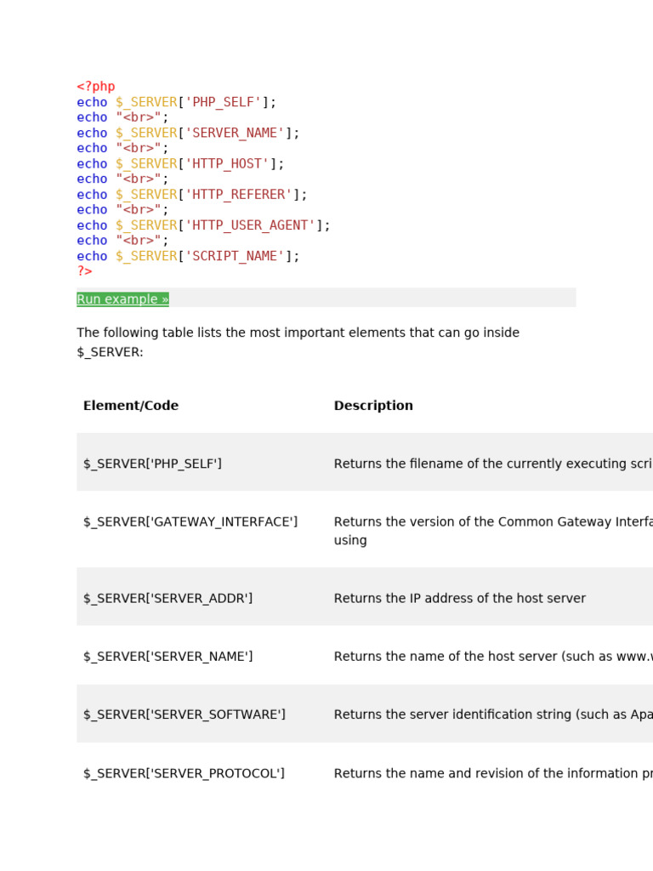This screenshot has height=871, width=653.
Task: Select 'Returns the server identification string' text
Action: (493, 714)
